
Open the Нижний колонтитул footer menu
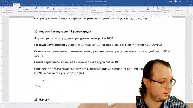click(126, 10)
